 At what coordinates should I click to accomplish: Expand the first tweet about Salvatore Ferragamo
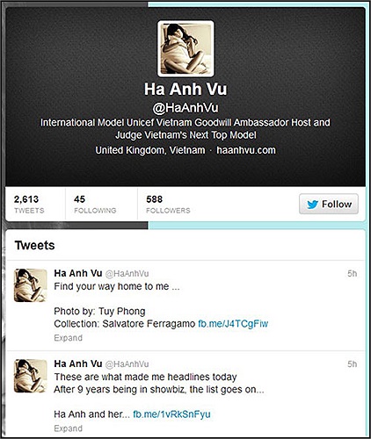coord(69,338)
